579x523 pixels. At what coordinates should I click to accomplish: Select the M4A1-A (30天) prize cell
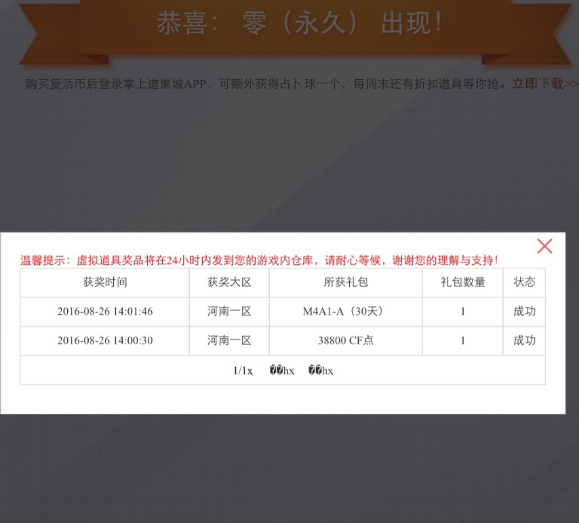(x=345, y=312)
